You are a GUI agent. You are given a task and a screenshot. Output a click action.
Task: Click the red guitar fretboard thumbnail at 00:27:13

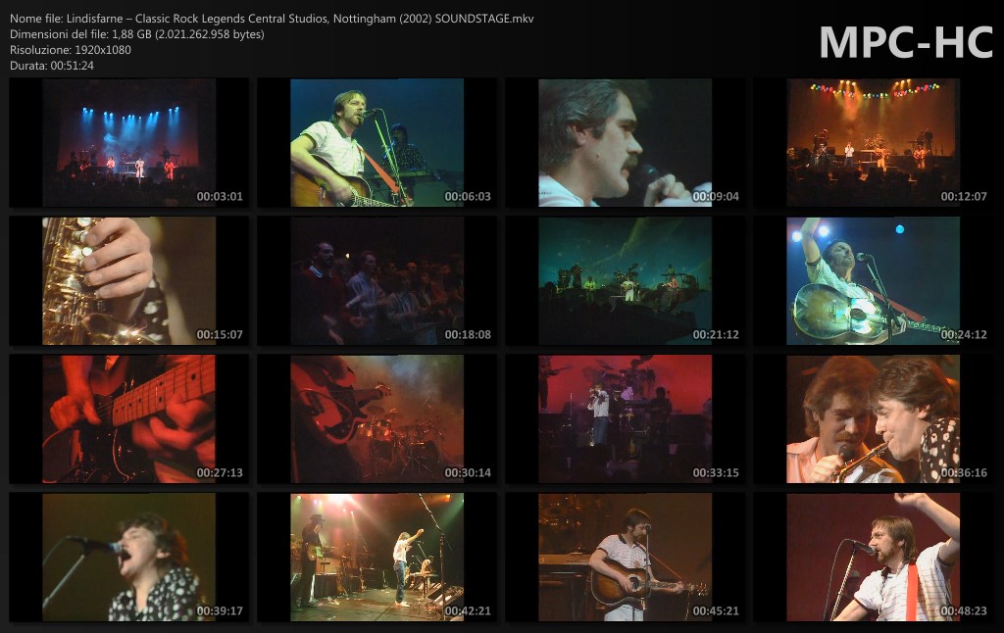click(128, 418)
